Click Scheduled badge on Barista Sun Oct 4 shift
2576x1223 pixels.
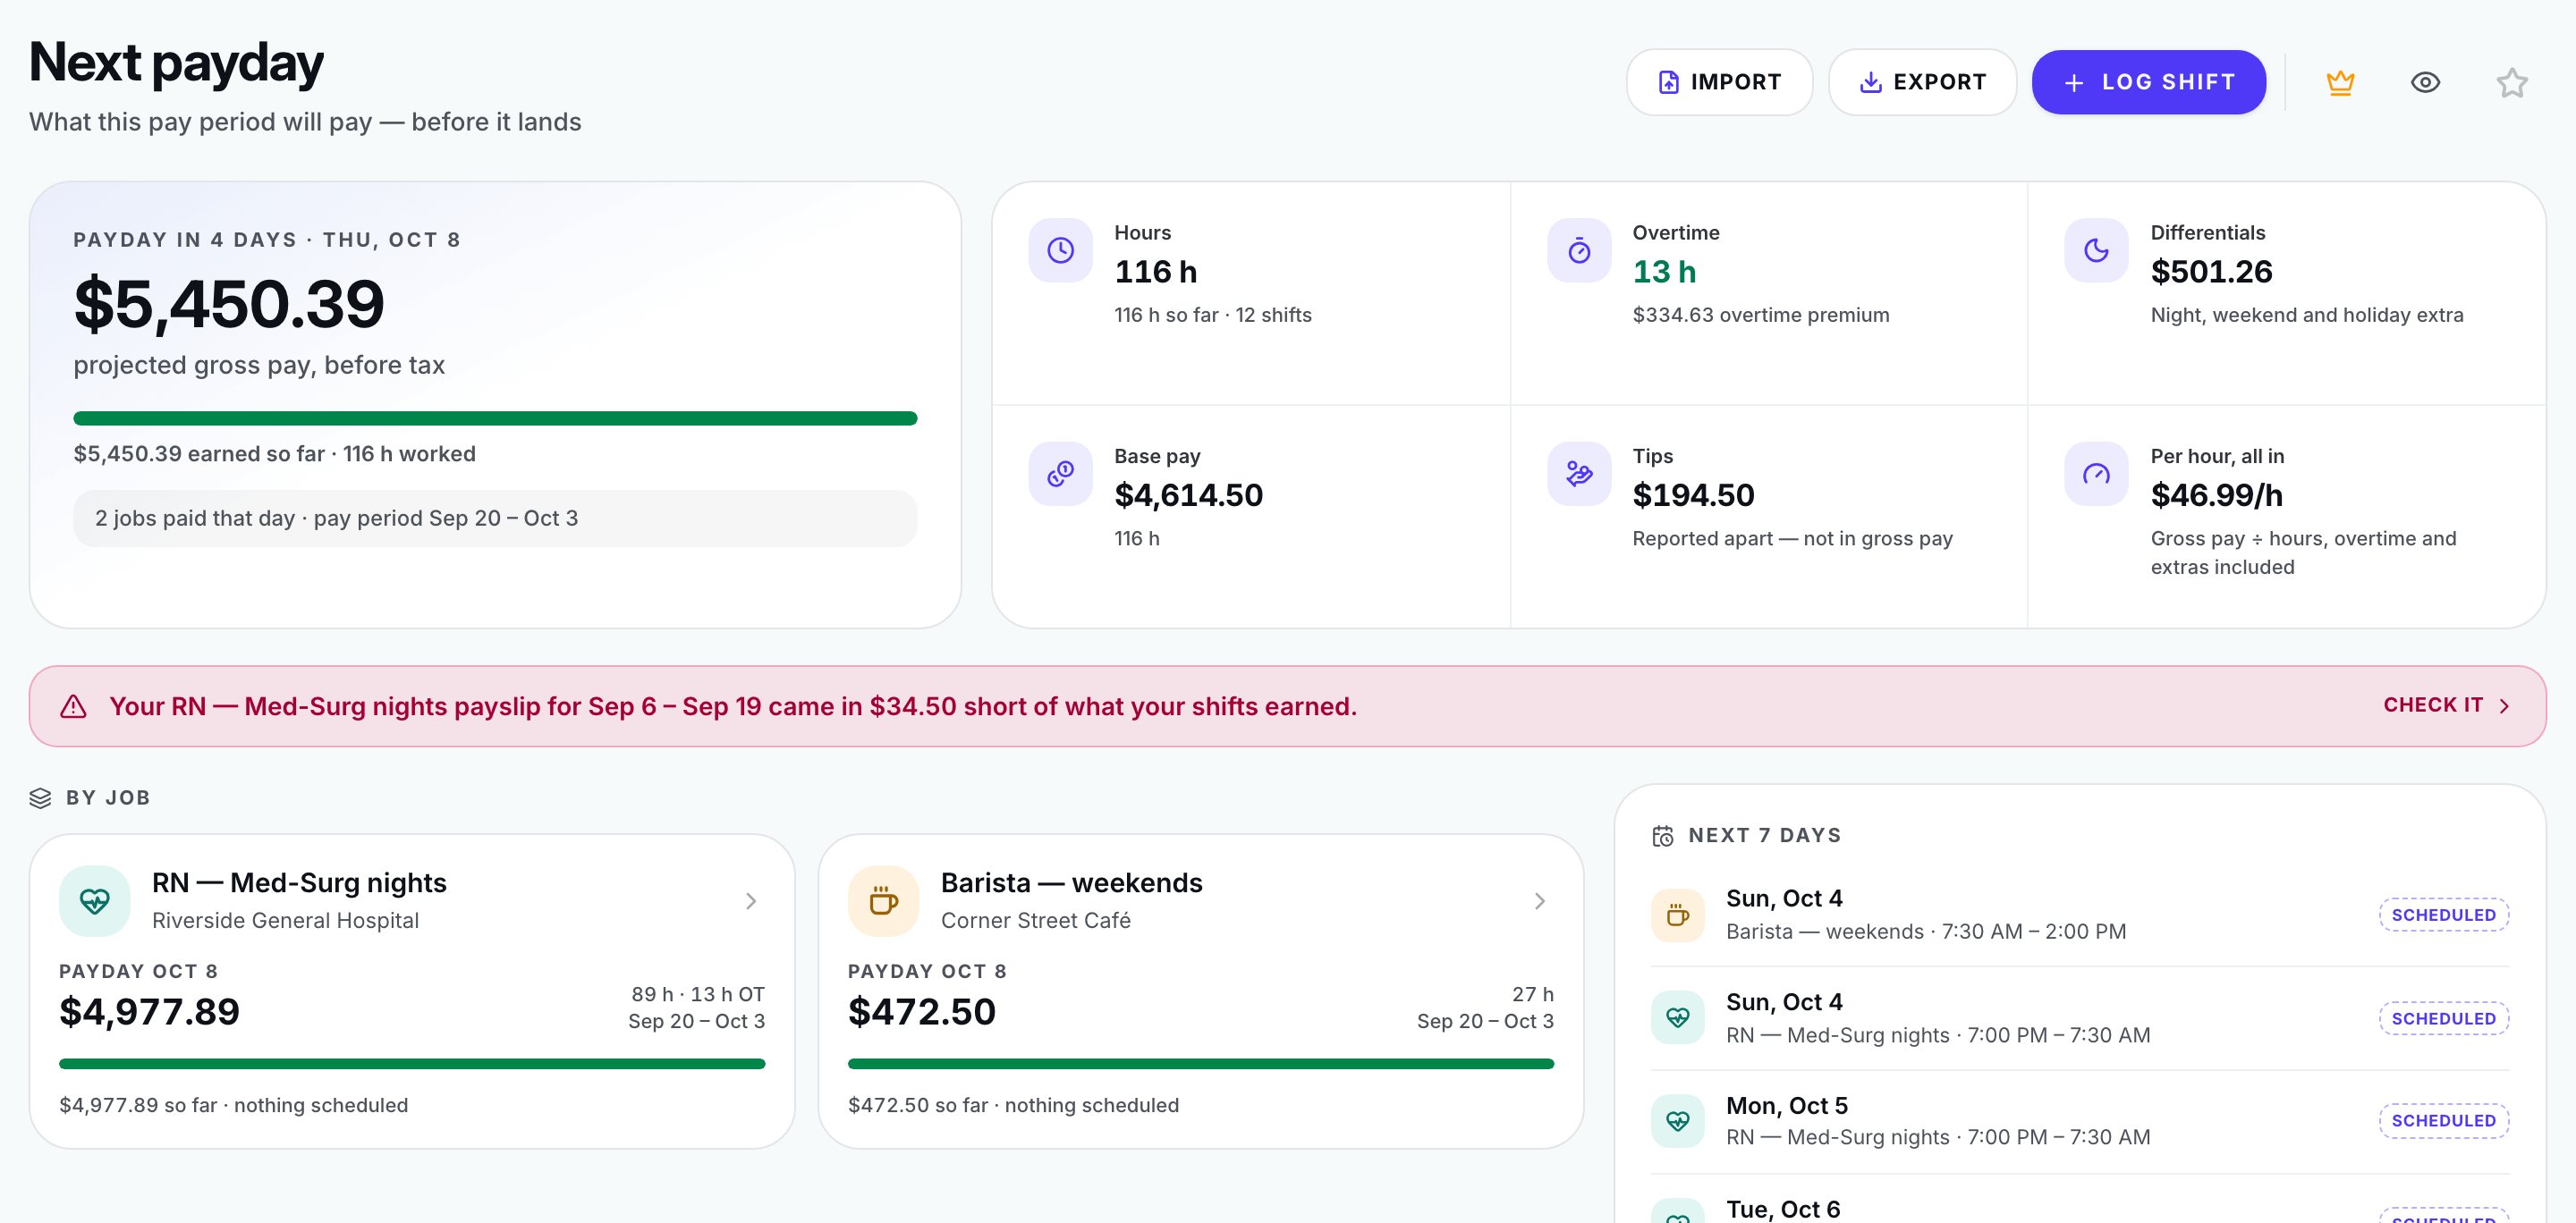(x=2443, y=915)
